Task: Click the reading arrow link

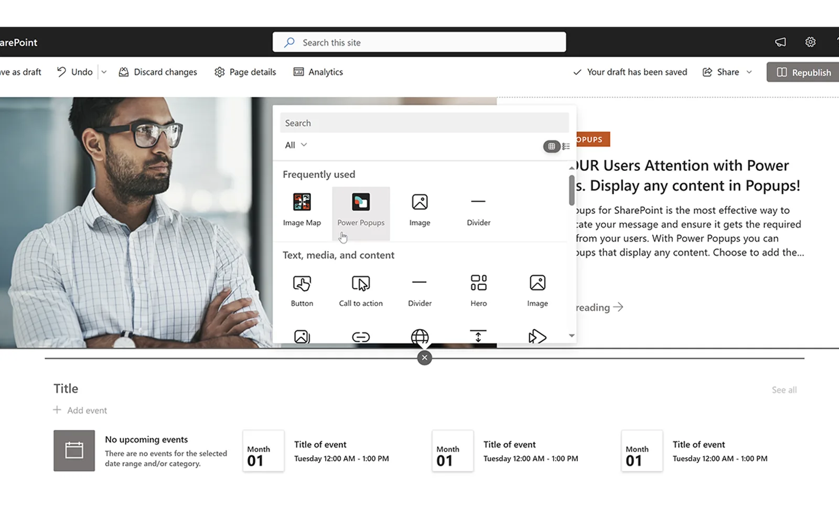Action: [599, 308]
